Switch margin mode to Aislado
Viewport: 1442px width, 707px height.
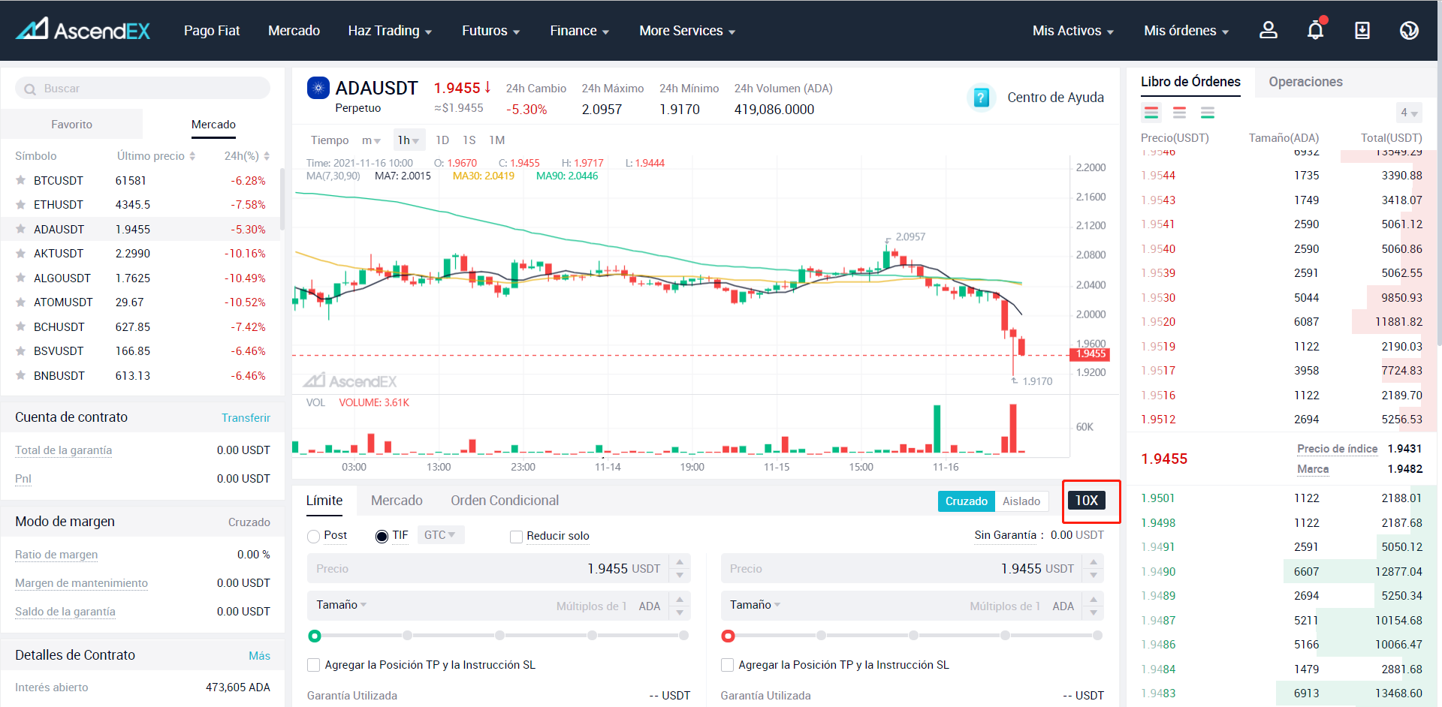tap(1021, 501)
